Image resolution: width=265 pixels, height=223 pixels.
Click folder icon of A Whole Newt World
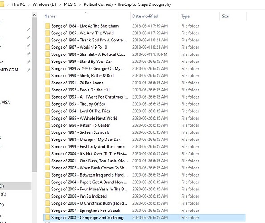47,118
